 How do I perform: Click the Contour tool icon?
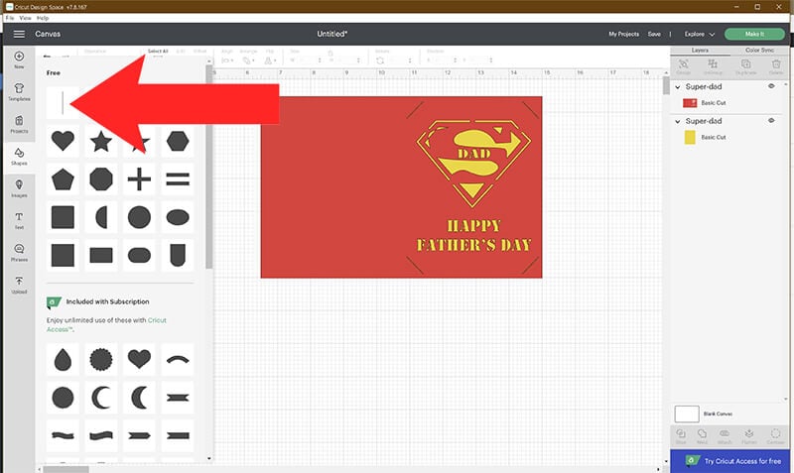(775, 436)
